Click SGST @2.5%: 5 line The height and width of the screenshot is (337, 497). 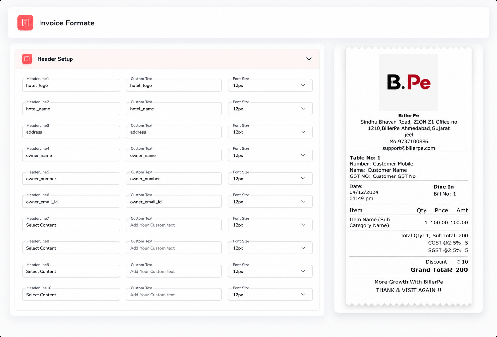448,250
